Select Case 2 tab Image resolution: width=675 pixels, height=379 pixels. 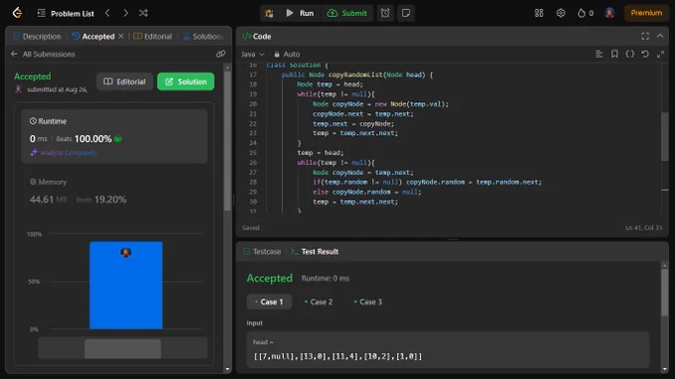[319, 302]
